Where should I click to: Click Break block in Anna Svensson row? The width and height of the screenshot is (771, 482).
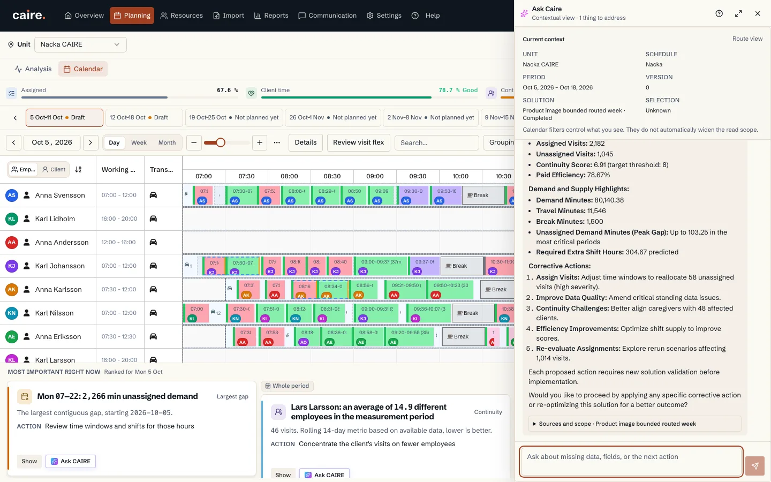coord(484,195)
